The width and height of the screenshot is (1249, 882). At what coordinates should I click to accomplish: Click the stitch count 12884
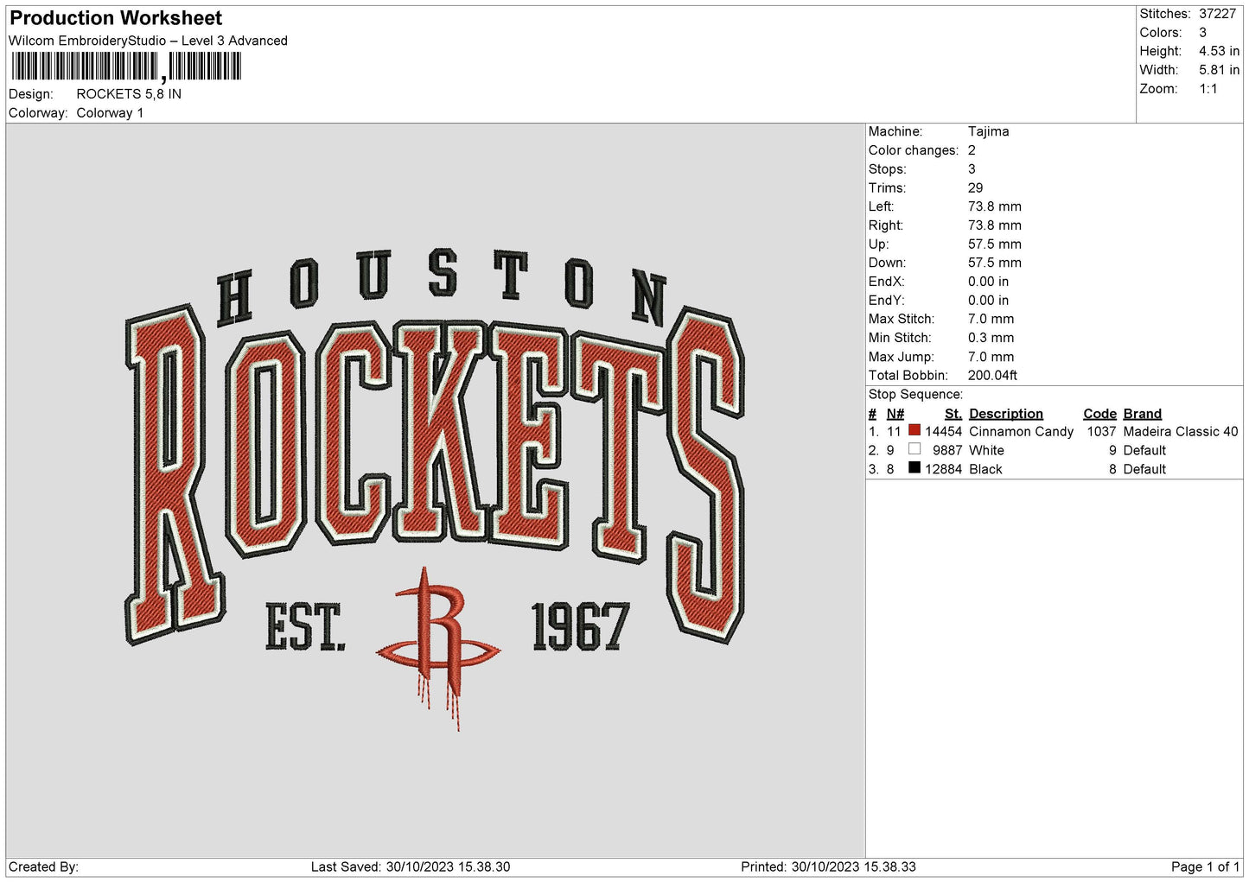tap(943, 469)
